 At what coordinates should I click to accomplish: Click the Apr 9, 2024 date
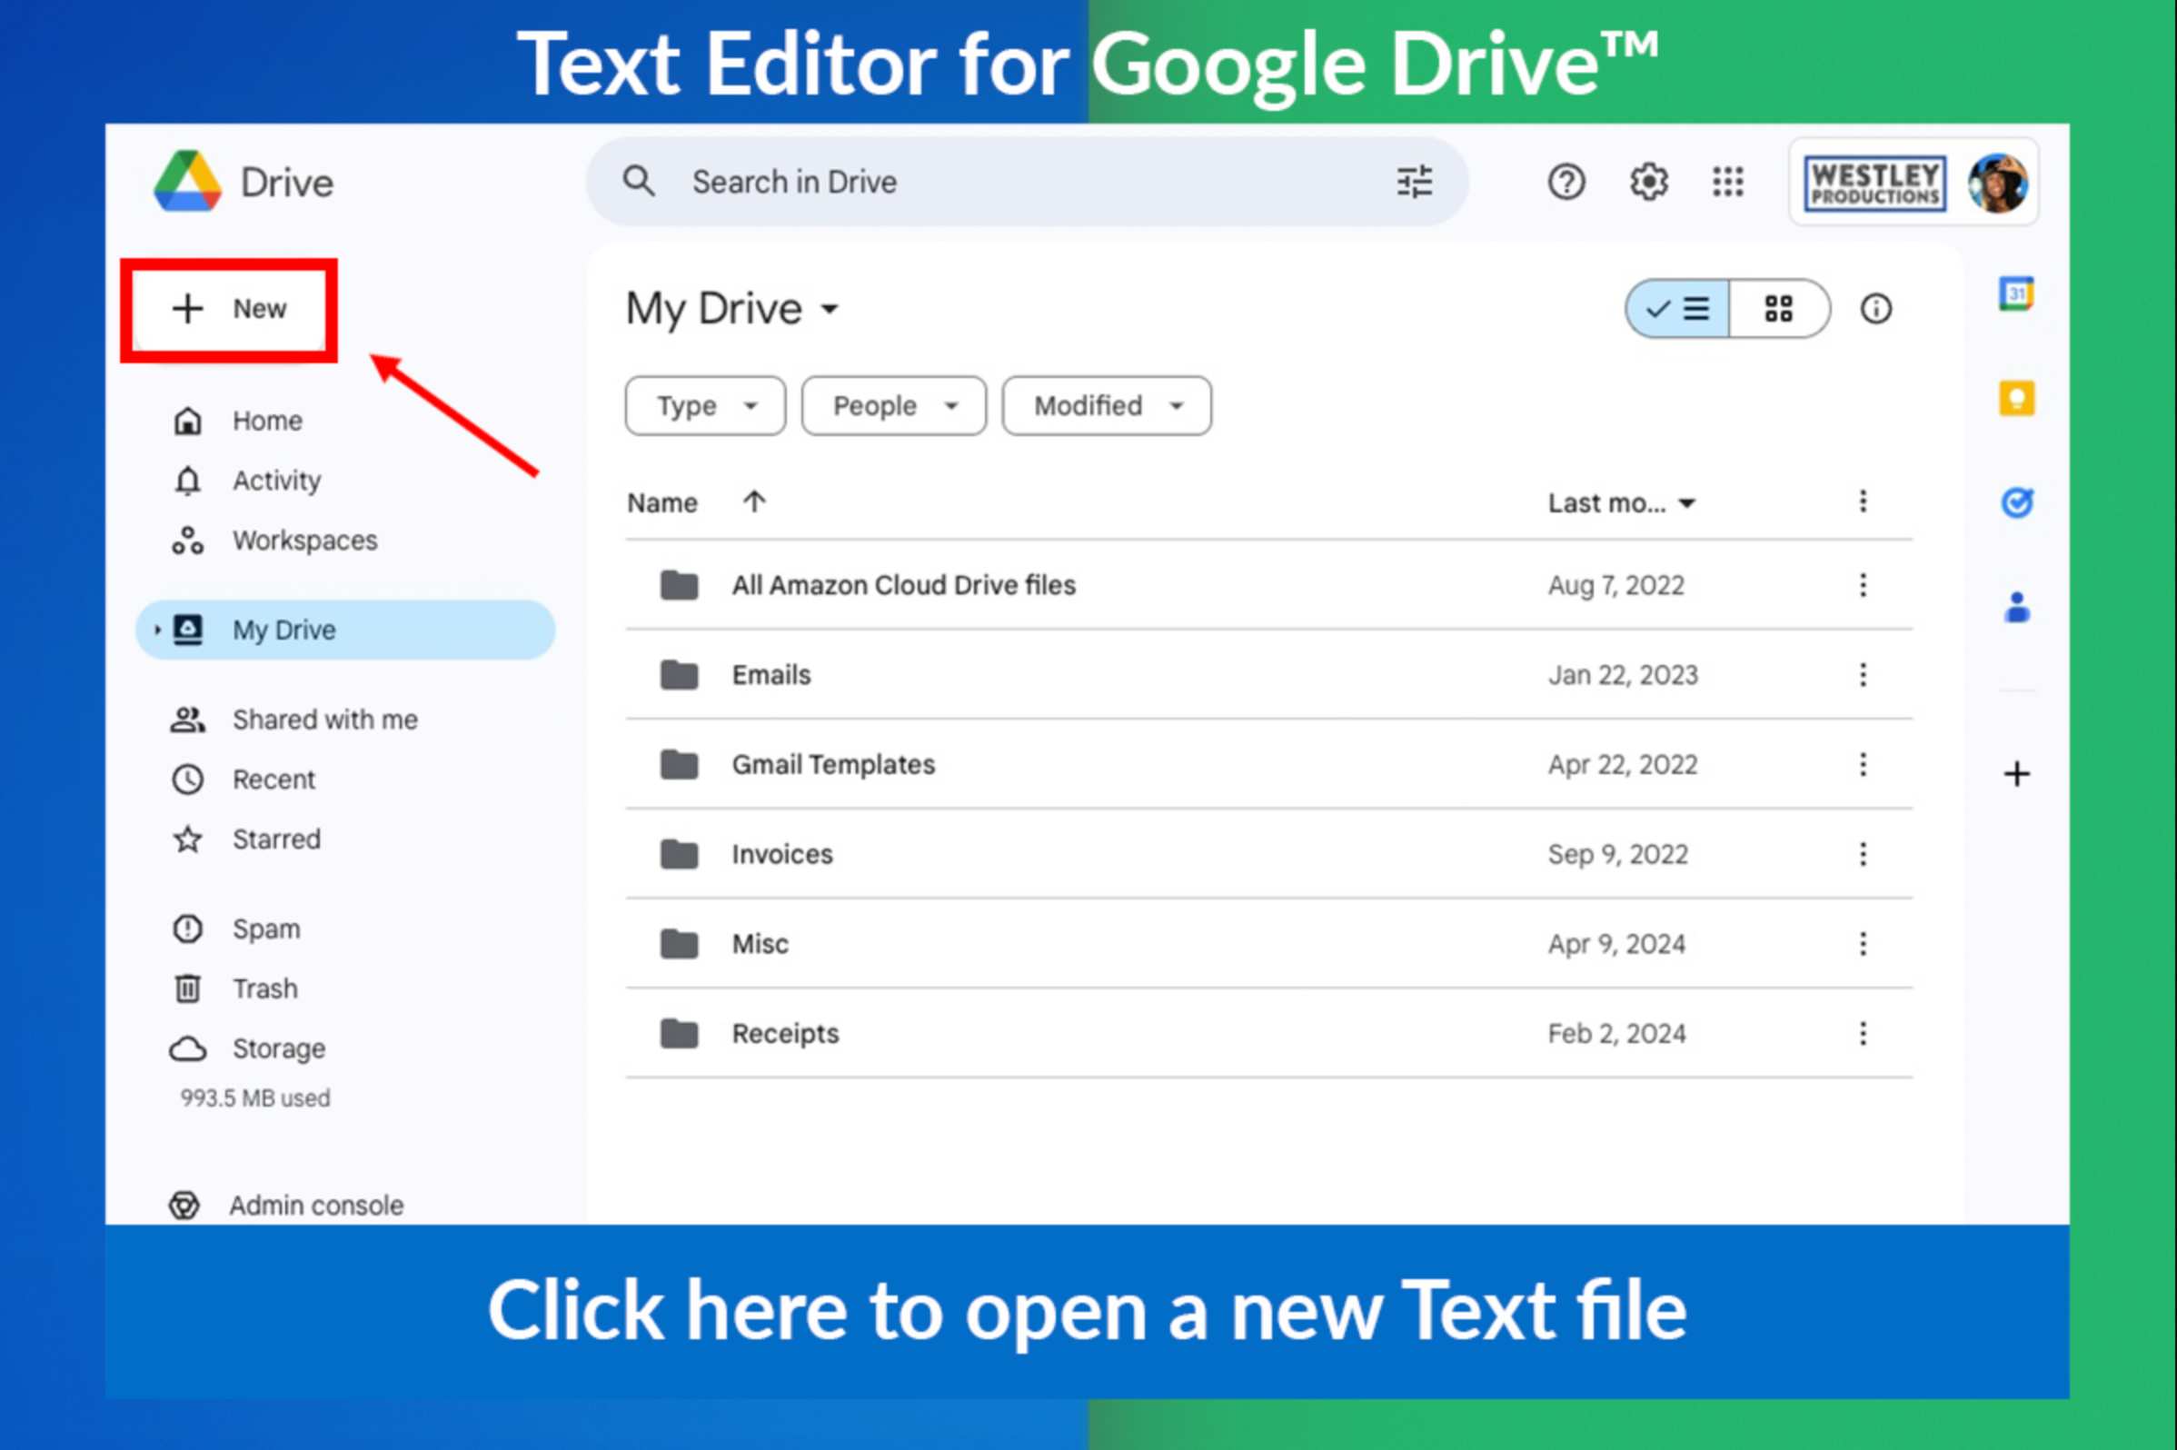click(x=1616, y=943)
